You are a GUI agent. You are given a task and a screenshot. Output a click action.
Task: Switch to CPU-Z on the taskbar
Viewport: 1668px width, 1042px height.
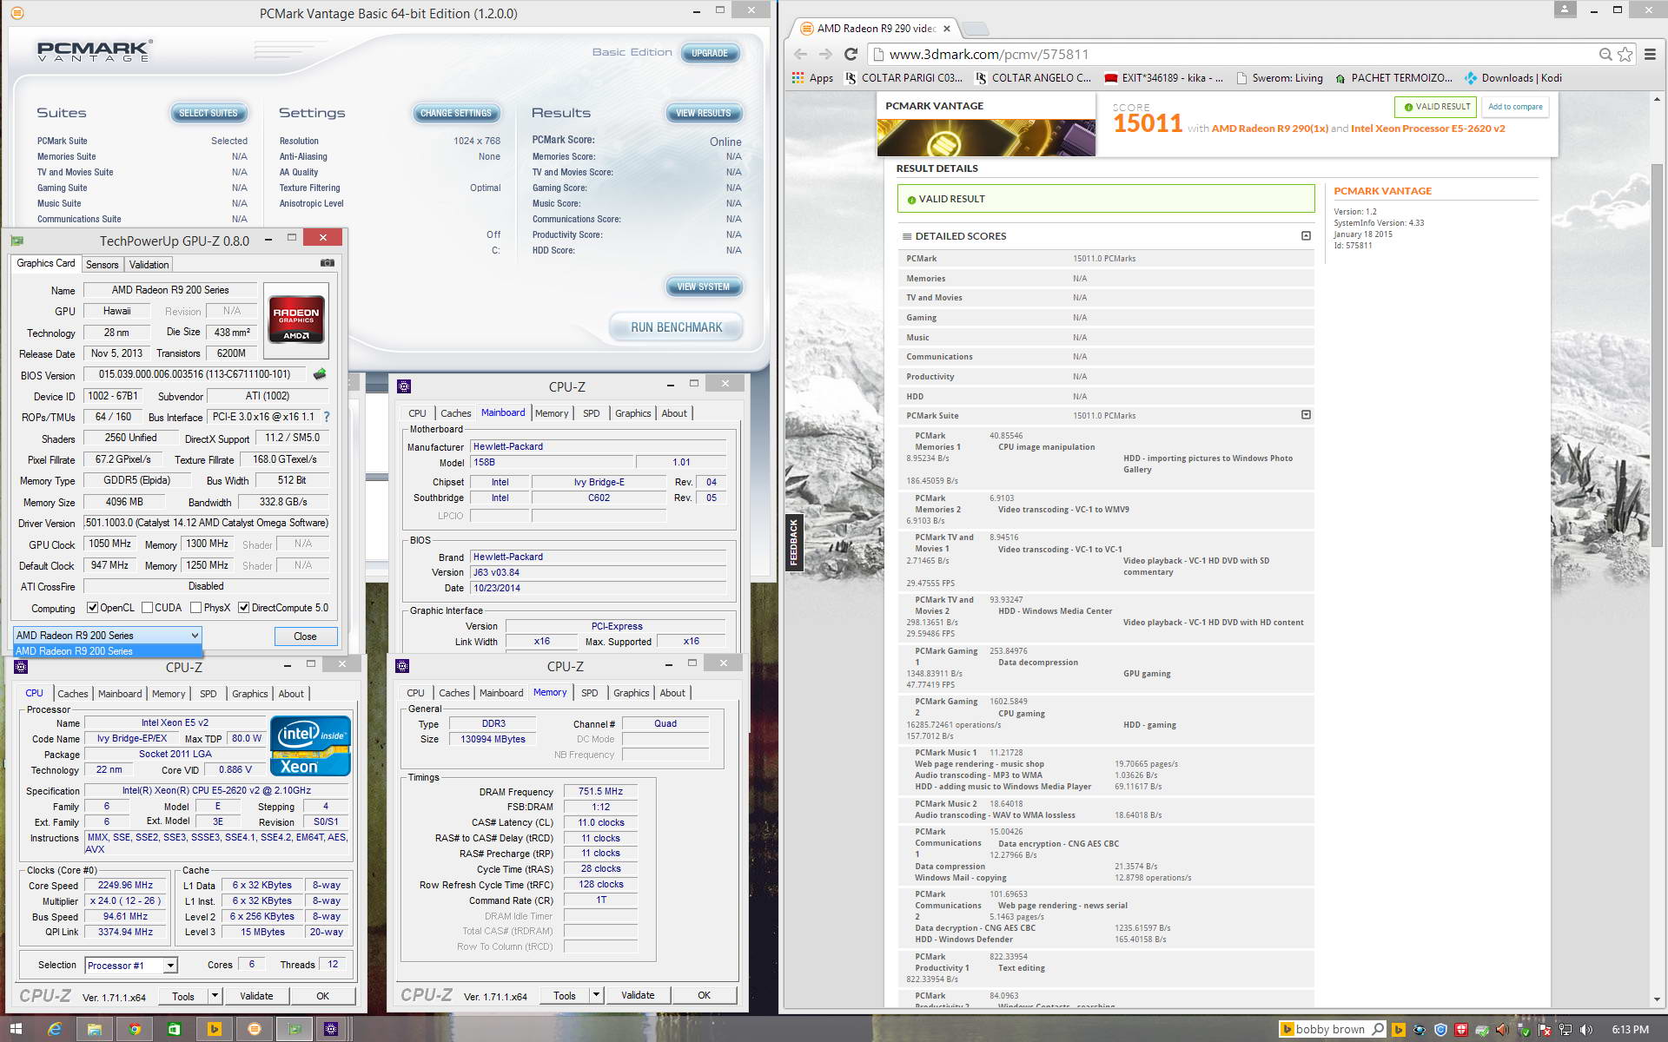[331, 1029]
